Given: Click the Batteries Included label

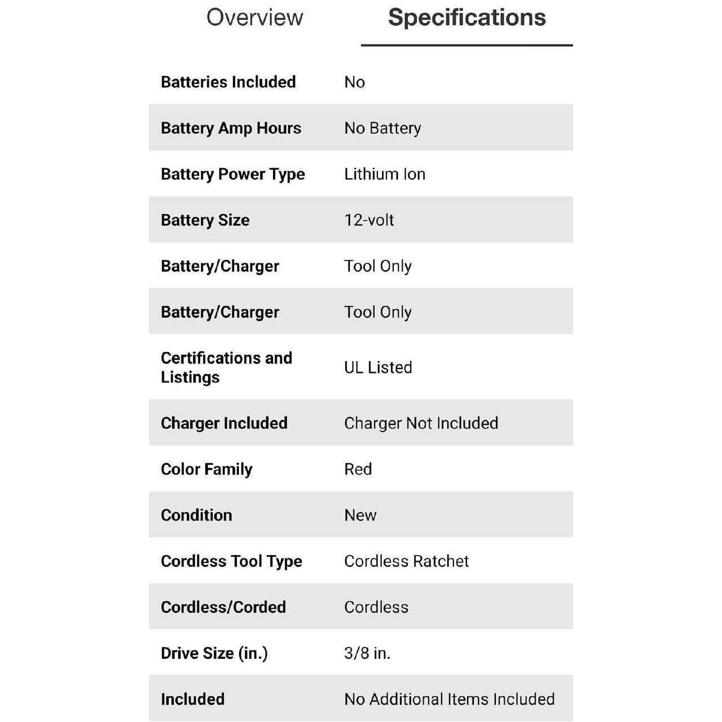Looking at the screenshot, I should 228,82.
